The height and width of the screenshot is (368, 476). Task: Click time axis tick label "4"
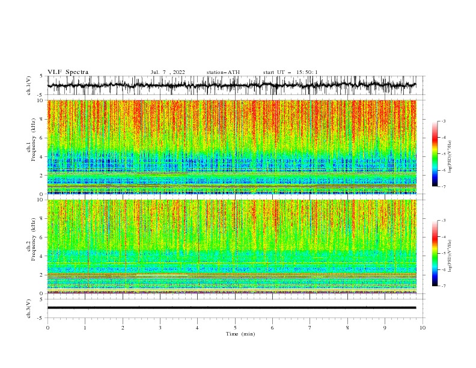pos(198,328)
